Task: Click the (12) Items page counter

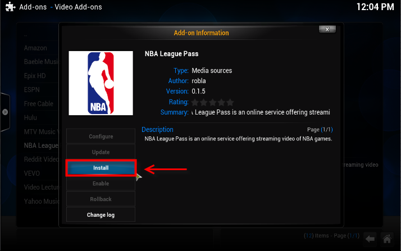Action: pos(331,236)
